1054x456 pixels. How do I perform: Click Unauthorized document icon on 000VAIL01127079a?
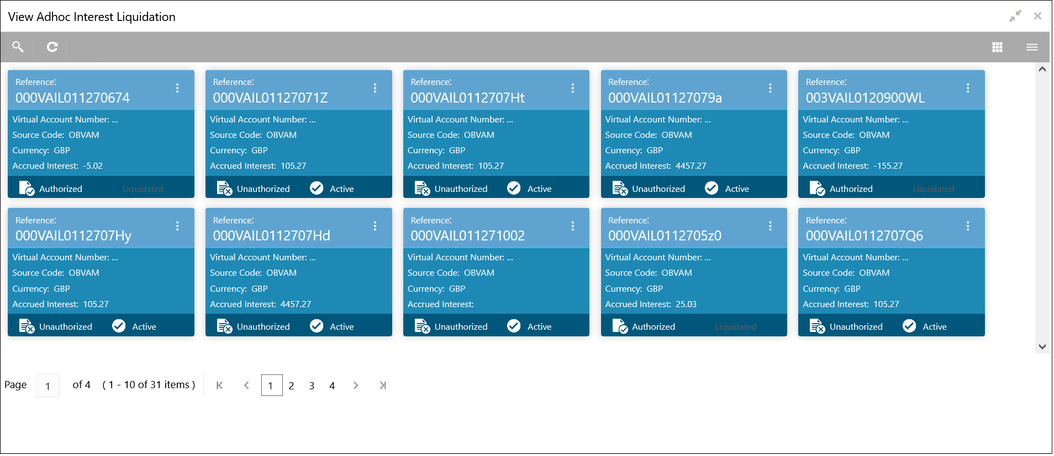coord(620,189)
